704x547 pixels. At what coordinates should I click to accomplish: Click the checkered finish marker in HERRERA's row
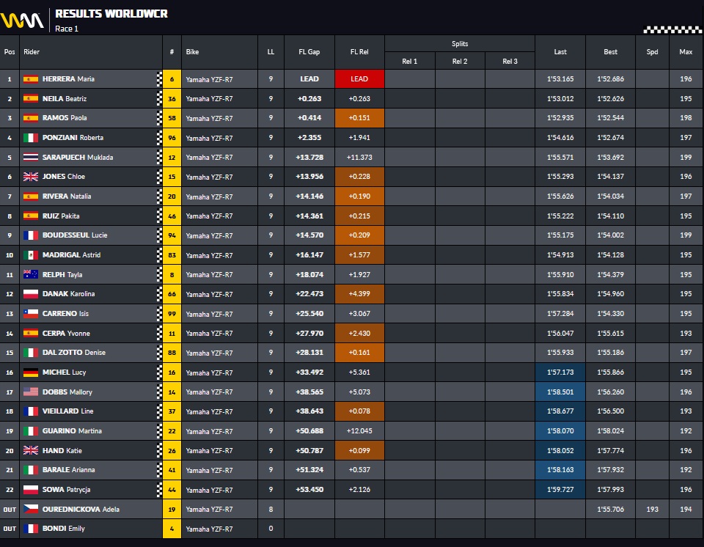(x=159, y=79)
